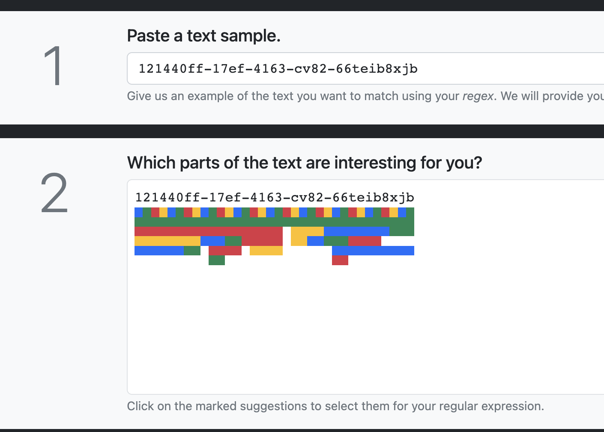Pick the red suggestion under 'teib'
The height and width of the screenshot is (432, 604).
[365, 241]
